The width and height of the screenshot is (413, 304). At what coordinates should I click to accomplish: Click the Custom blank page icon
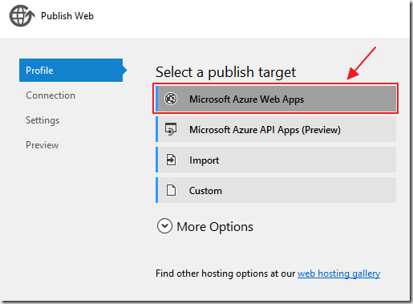pyautogui.click(x=171, y=190)
